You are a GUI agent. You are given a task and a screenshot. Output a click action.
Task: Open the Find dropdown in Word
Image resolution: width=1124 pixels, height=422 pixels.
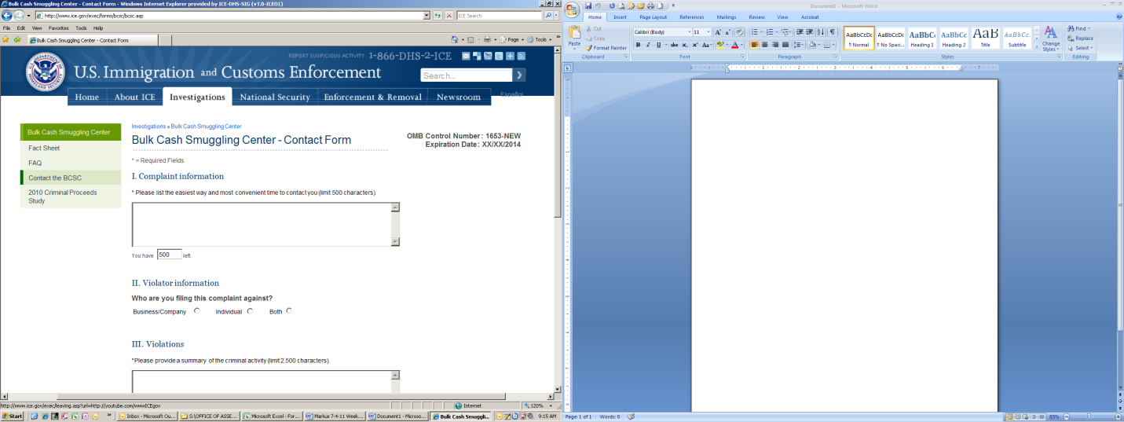(1089, 28)
